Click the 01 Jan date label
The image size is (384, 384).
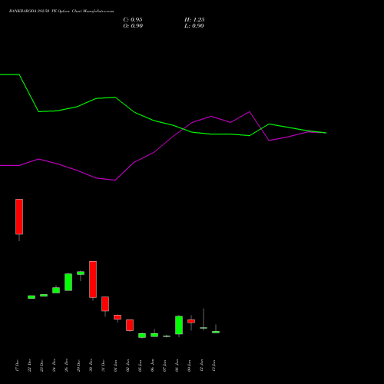point(115,366)
